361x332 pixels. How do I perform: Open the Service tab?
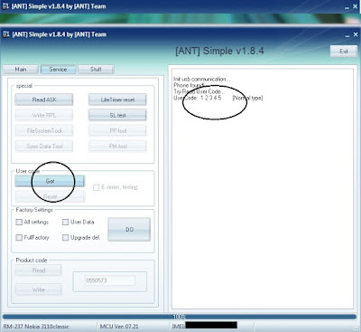pyautogui.click(x=58, y=70)
